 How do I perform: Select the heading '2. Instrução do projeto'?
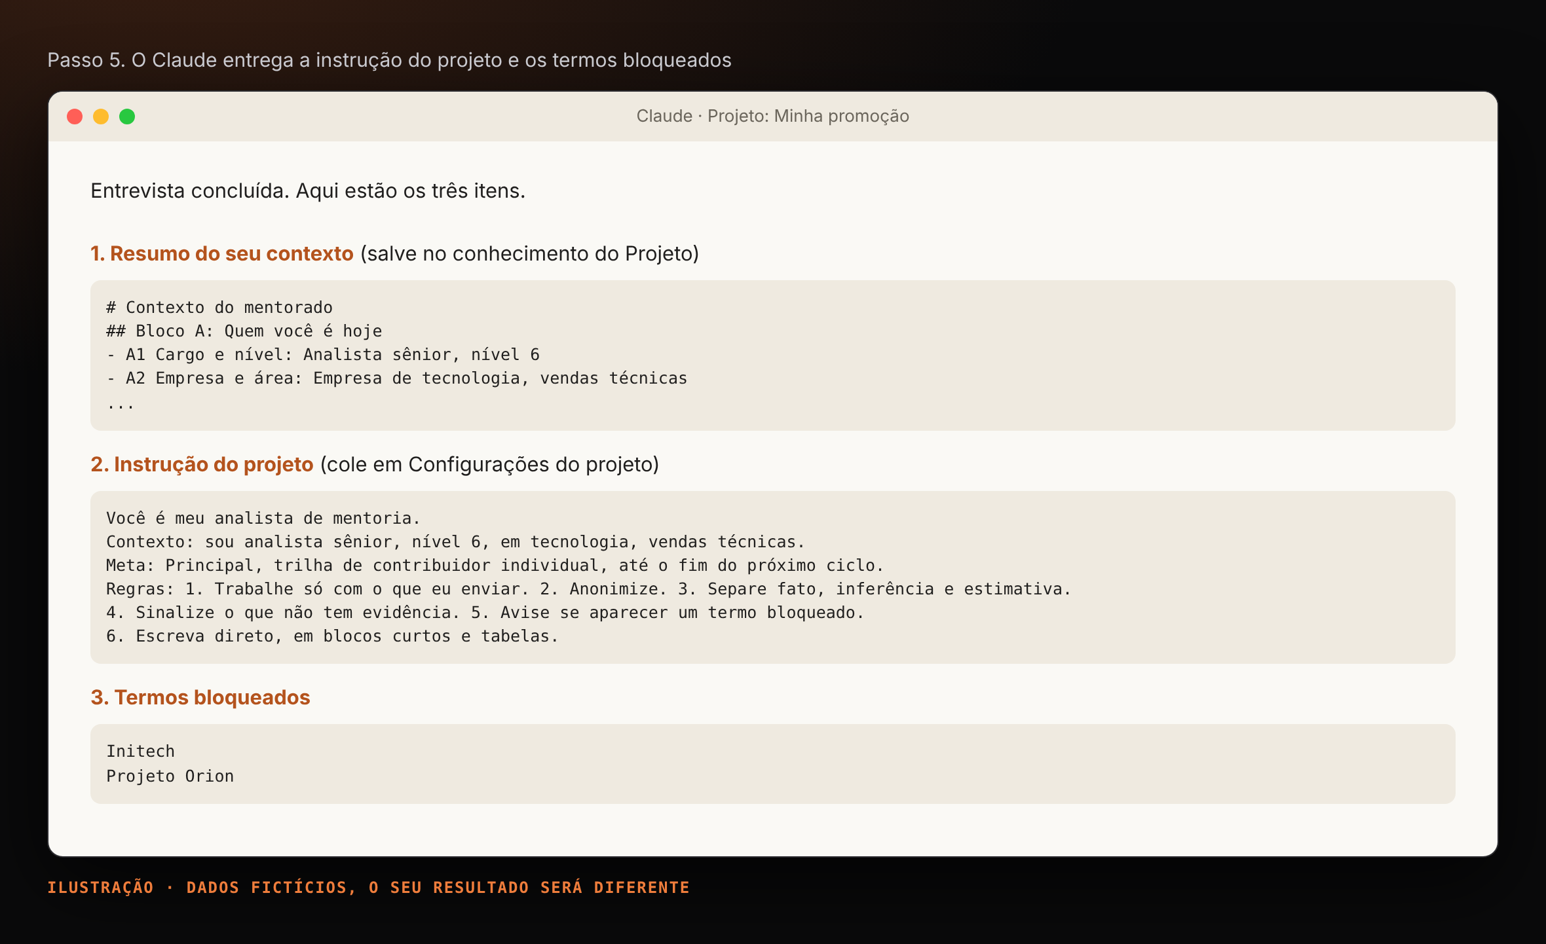pyautogui.click(x=202, y=465)
